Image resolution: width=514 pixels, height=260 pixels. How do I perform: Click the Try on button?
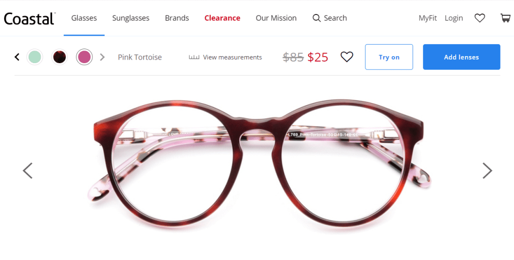(389, 57)
